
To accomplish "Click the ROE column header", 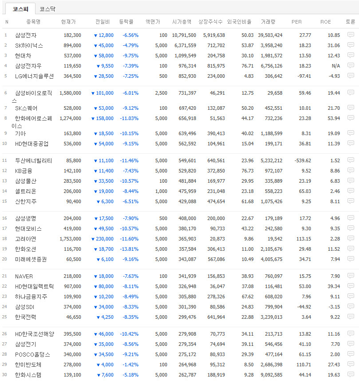I will (x=326, y=22).
